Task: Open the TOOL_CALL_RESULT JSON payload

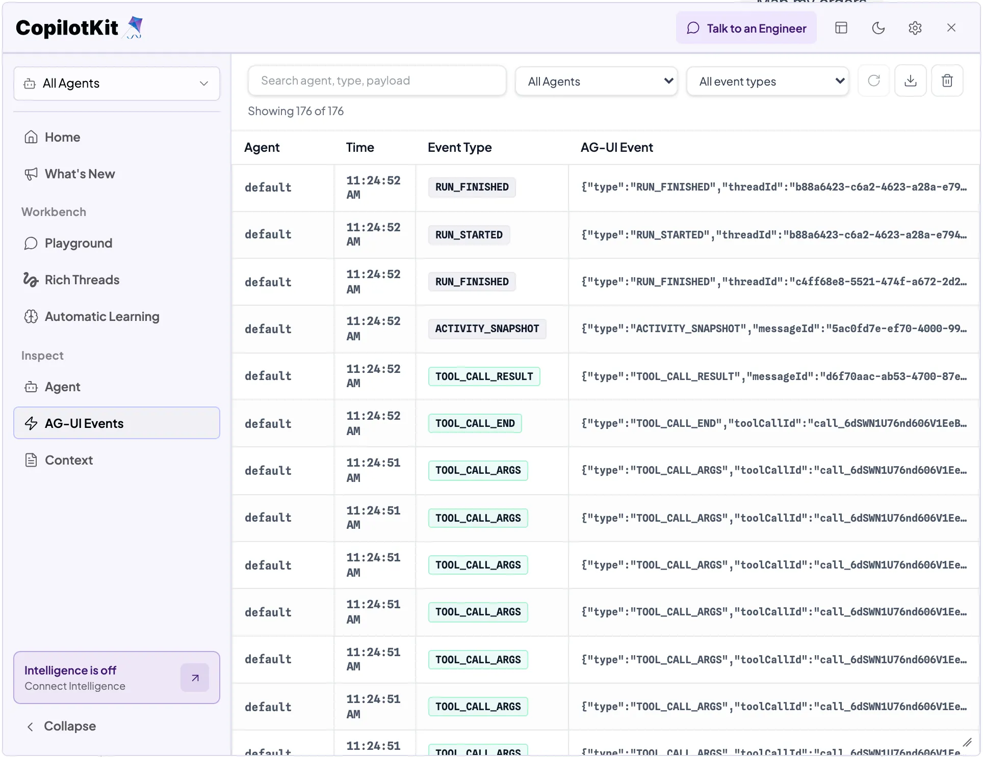Action: coord(774,376)
